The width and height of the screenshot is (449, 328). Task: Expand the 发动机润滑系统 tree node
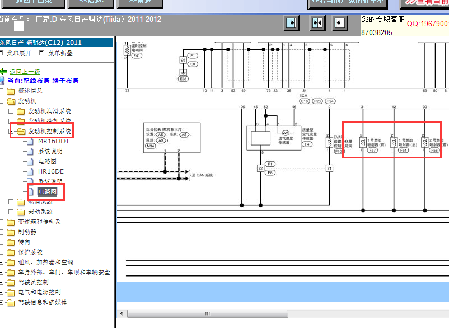click(11, 111)
